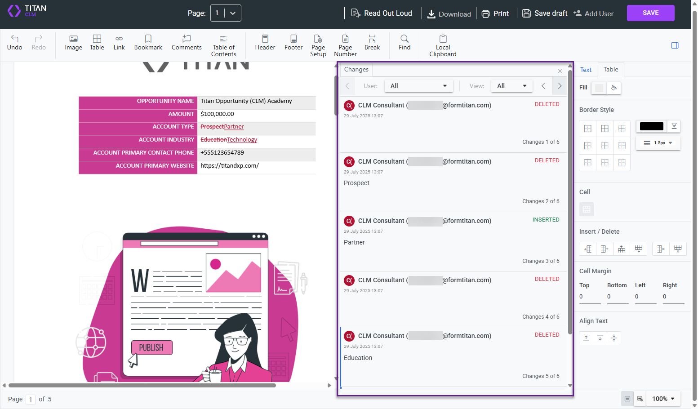Image resolution: width=698 pixels, height=409 pixels.
Task: Insert a Bookmark
Action: (148, 43)
